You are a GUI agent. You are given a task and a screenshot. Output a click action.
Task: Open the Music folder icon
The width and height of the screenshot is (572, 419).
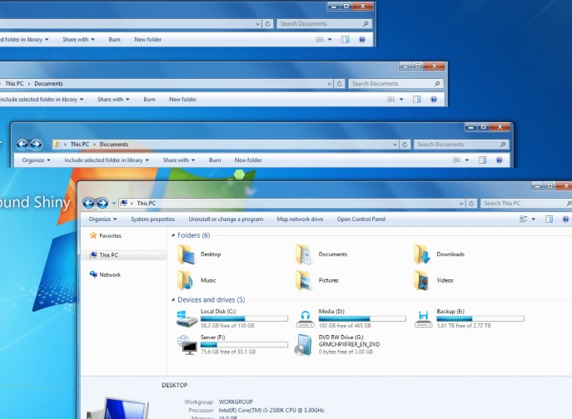(186, 280)
